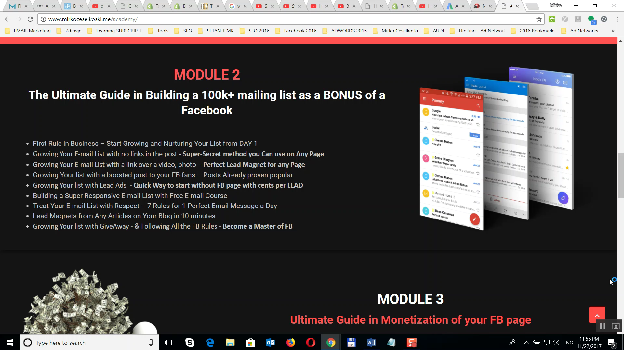Click the red scroll-to-top arrow button

(x=597, y=315)
